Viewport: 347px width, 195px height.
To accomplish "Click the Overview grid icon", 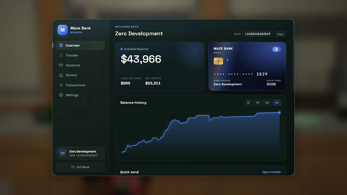I will point(61,45).
